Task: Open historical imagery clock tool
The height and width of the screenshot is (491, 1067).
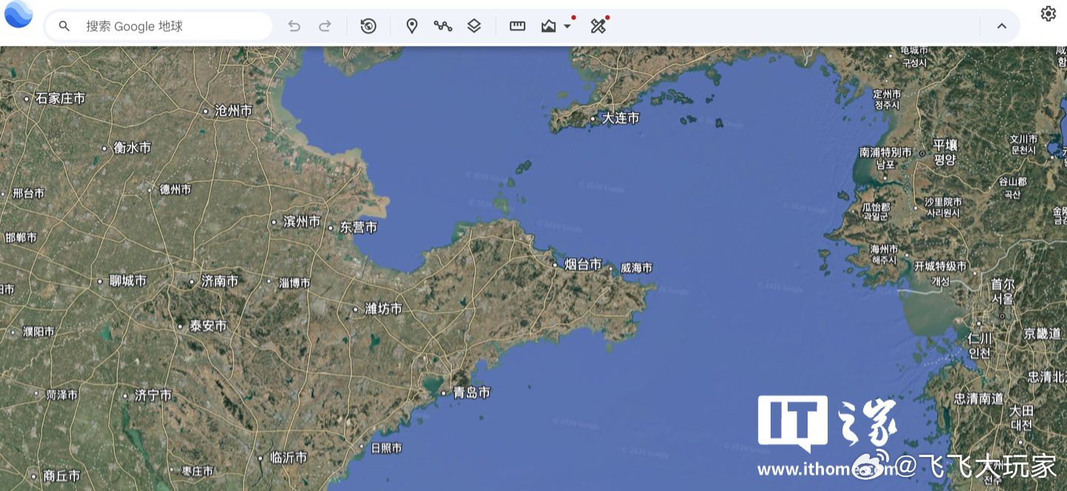Action: 368,26
